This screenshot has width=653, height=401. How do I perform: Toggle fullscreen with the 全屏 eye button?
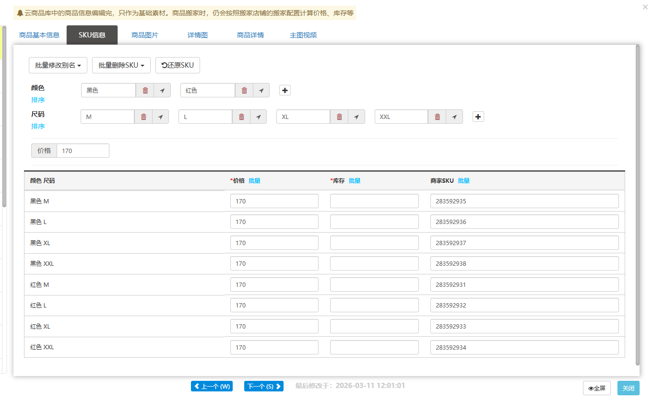pos(596,388)
